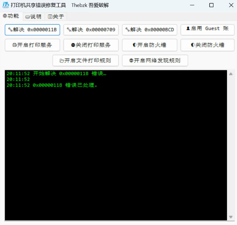Screen dimensions: 237x225
Task: Enable network discovery rule (开启网络发现规则)
Action: (x=155, y=61)
